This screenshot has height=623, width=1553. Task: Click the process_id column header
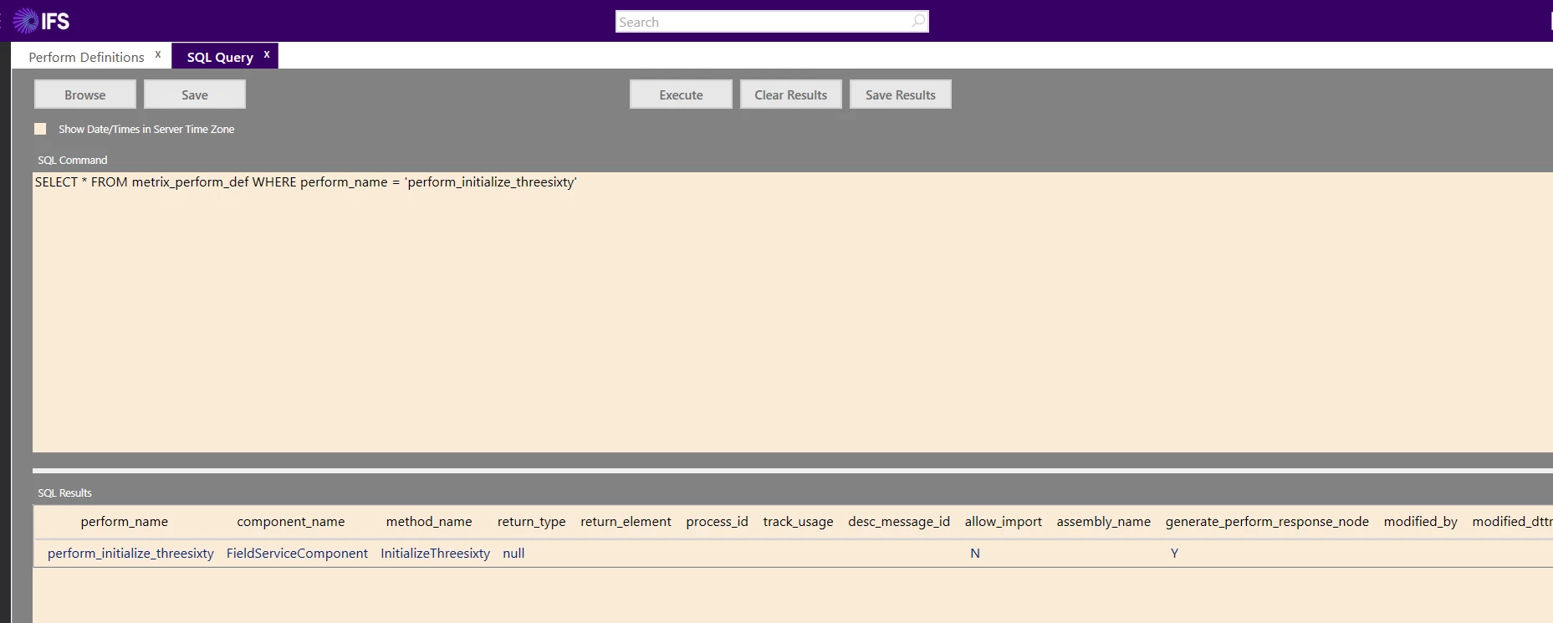click(x=718, y=522)
